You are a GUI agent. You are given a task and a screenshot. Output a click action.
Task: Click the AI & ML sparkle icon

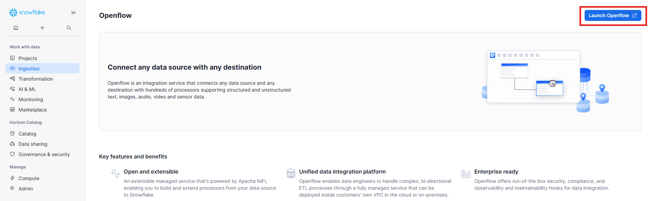12,89
